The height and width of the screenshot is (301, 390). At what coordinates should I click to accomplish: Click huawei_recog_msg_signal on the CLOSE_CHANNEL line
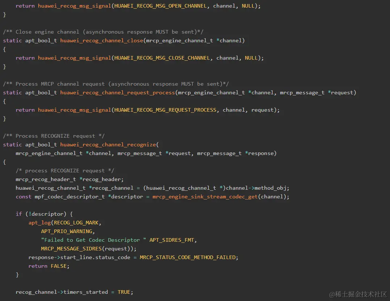[74, 58]
